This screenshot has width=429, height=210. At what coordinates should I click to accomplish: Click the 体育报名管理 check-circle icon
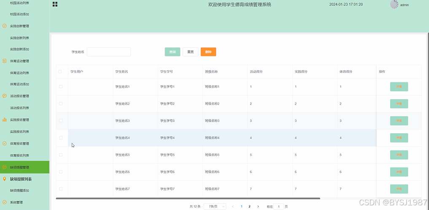pyautogui.click(x=4, y=143)
